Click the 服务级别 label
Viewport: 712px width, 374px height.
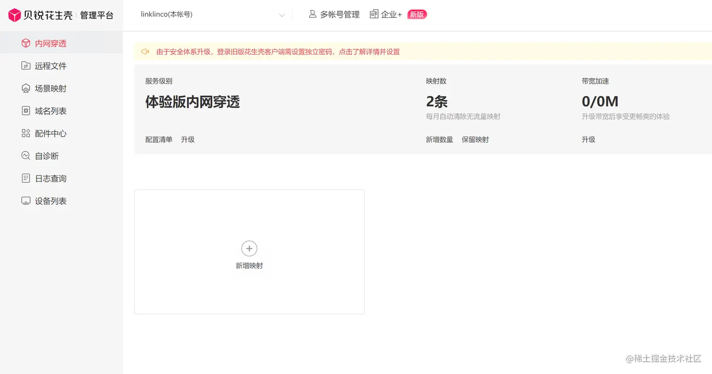159,81
